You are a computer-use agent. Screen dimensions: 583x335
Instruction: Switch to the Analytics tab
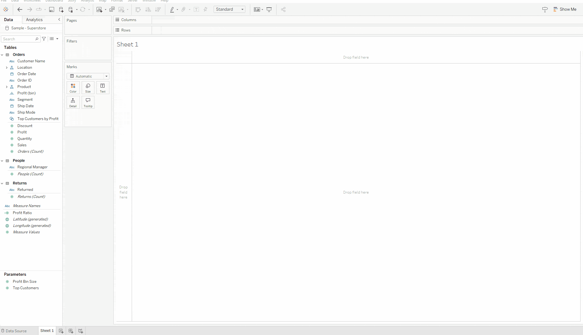34,20
